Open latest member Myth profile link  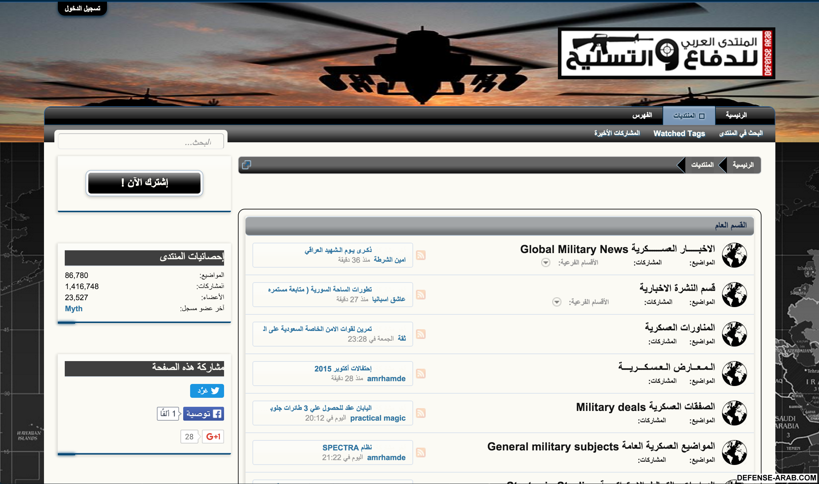pyautogui.click(x=74, y=308)
